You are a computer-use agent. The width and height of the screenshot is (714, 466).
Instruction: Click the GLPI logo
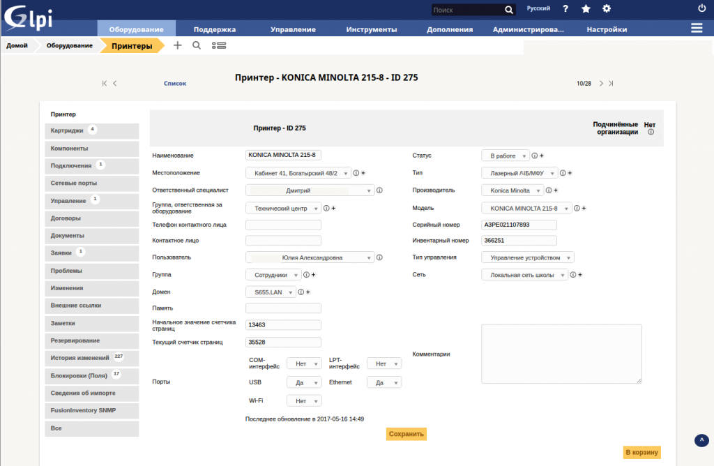point(28,17)
